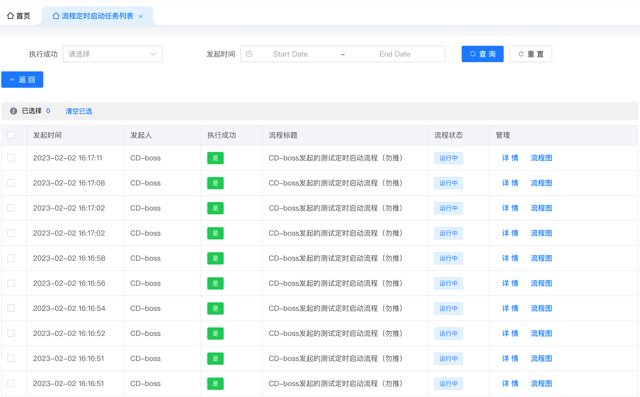640x397 pixels.
Task: Click the 运行中 status in 16:16:52 row
Action: pos(448,334)
